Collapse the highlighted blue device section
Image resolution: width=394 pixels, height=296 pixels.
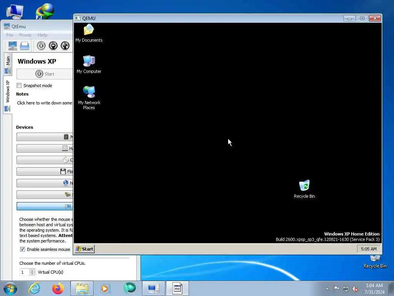[x=45, y=206]
